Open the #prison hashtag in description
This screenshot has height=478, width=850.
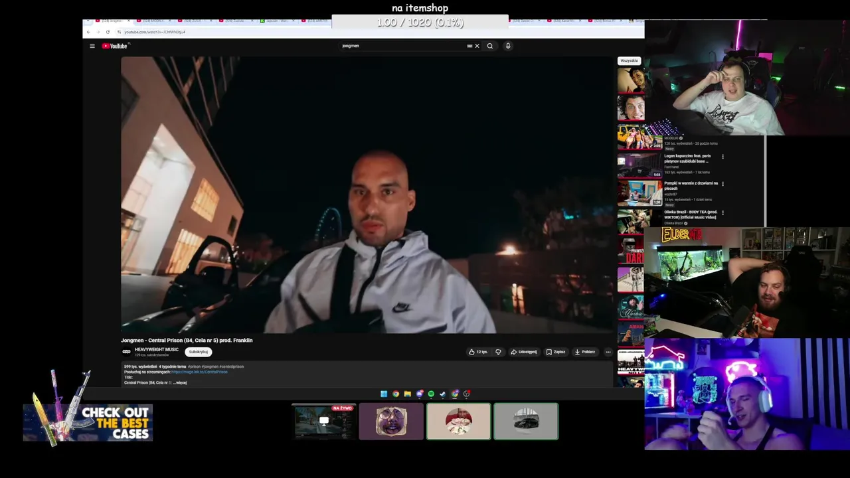(194, 366)
